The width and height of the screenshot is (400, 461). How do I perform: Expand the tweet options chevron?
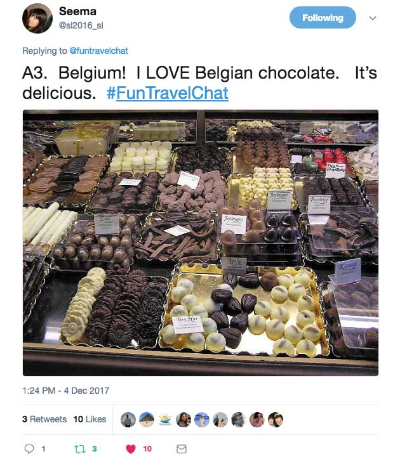tap(373, 18)
